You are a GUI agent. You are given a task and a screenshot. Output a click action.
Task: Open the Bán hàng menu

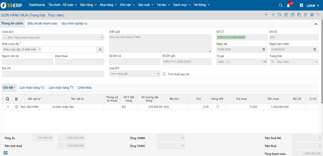point(88,5)
